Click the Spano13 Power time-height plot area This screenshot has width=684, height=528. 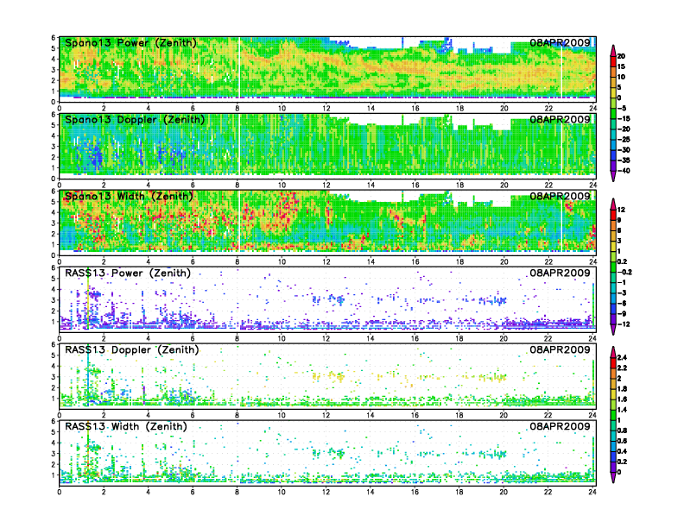(x=327, y=69)
